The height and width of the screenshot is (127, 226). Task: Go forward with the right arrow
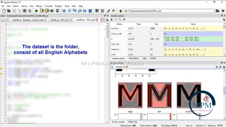click(126, 11)
